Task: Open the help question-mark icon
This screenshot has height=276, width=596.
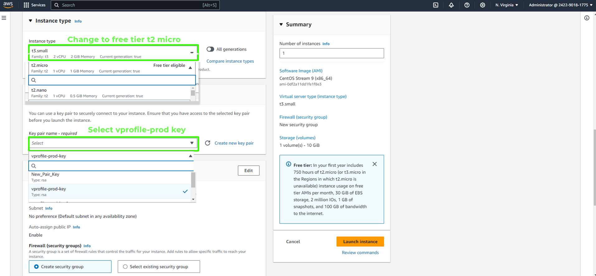Action: [467, 5]
